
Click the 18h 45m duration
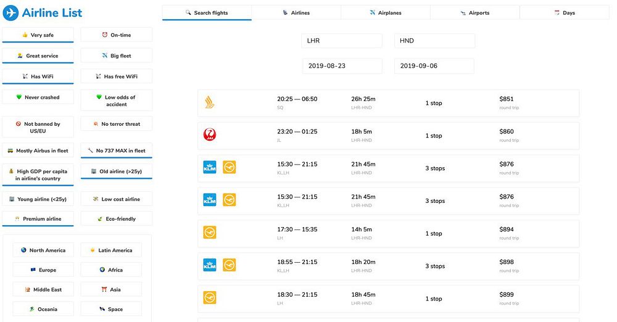[x=363, y=295]
